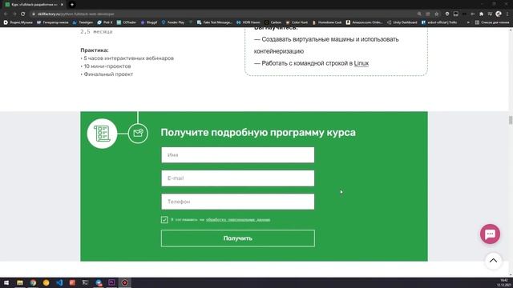Screen dimensions: 513x288
Task: Click the page vertical scrollbar thumb
Action: (511, 120)
